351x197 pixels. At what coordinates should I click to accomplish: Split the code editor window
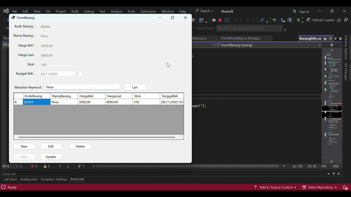[332, 45]
